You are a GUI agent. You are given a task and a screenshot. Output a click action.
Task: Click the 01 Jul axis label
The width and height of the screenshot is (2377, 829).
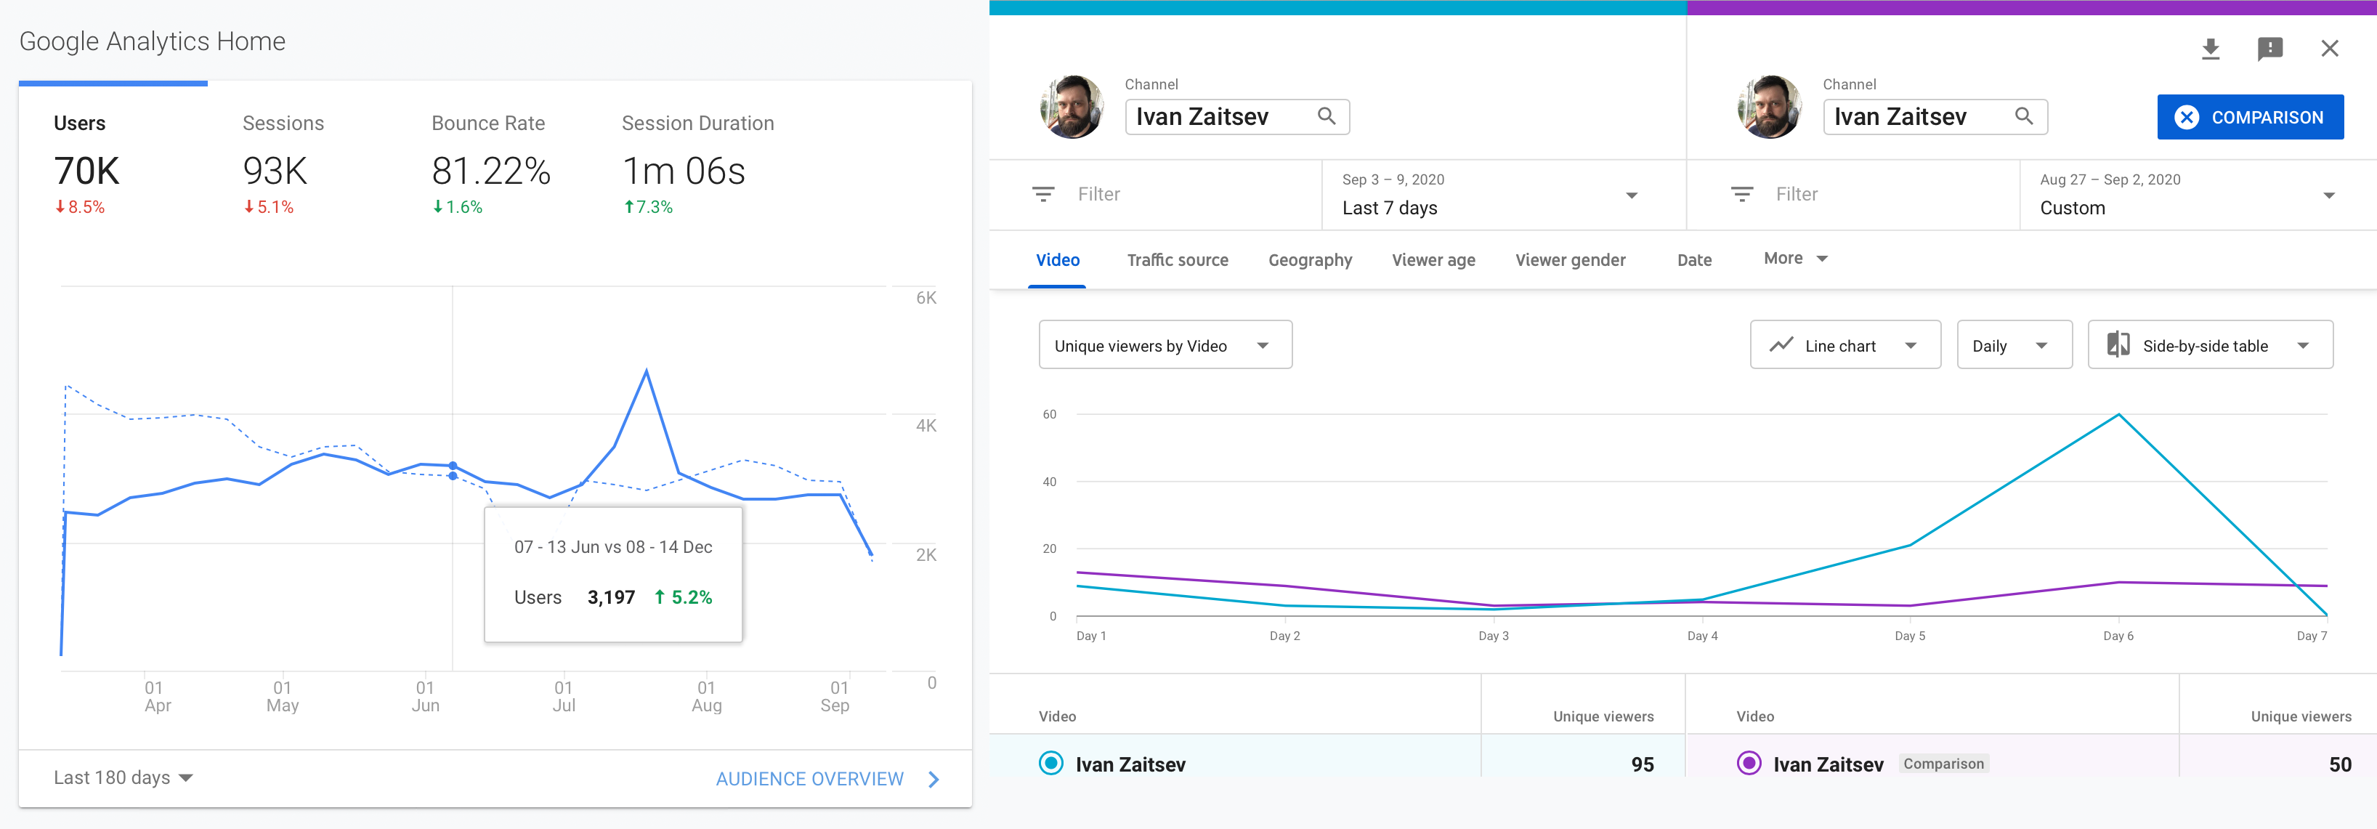(x=563, y=696)
